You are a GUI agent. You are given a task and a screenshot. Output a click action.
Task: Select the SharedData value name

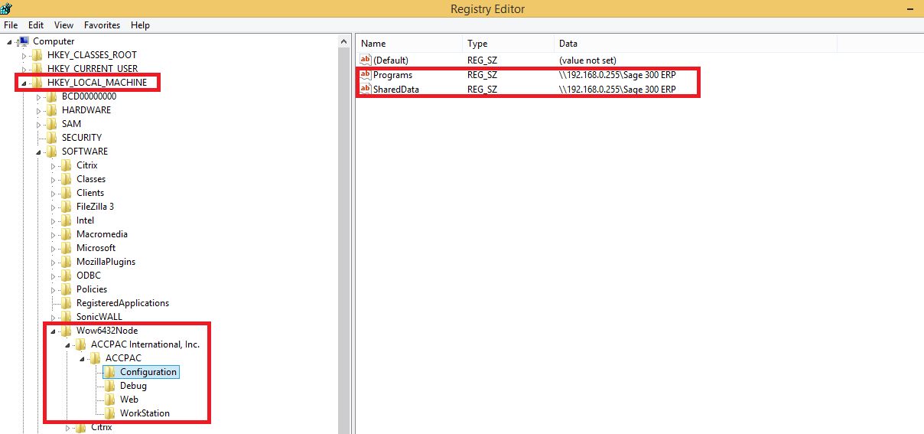pyautogui.click(x=396, y=89)
